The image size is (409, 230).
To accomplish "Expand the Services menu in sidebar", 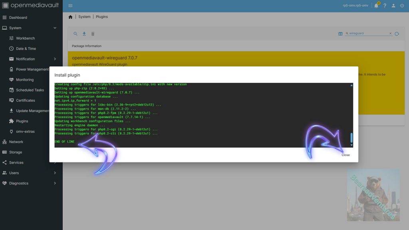I will pyautogui.click(x=55, y=162).
